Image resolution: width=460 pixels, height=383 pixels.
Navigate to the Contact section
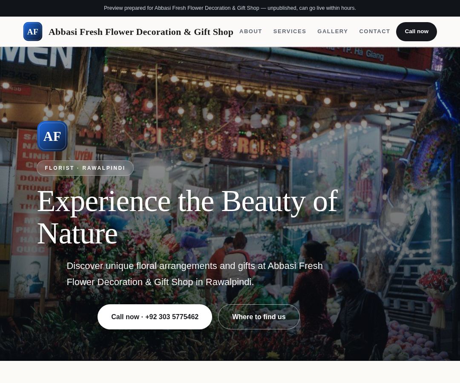click(x=375, y=31)
